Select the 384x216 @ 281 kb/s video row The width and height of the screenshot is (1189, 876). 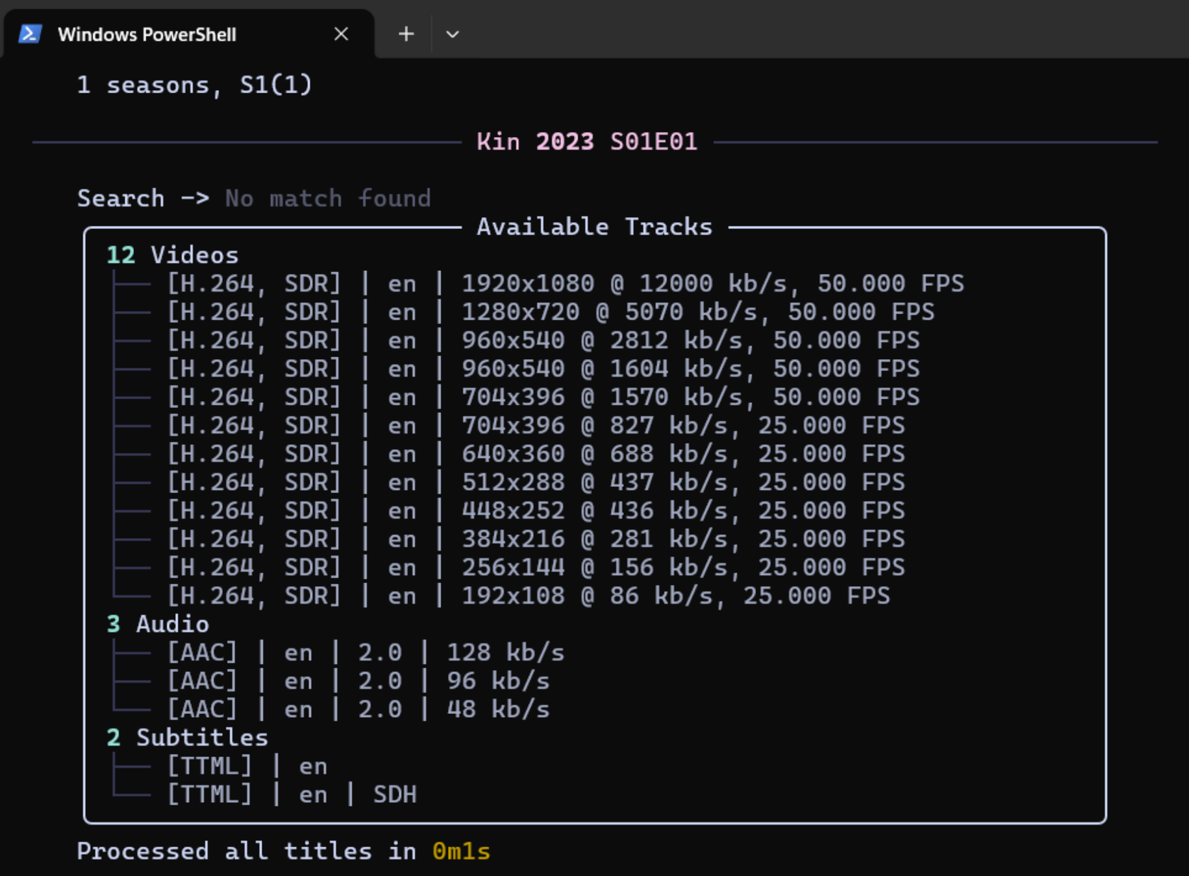(x=536, y=539)
